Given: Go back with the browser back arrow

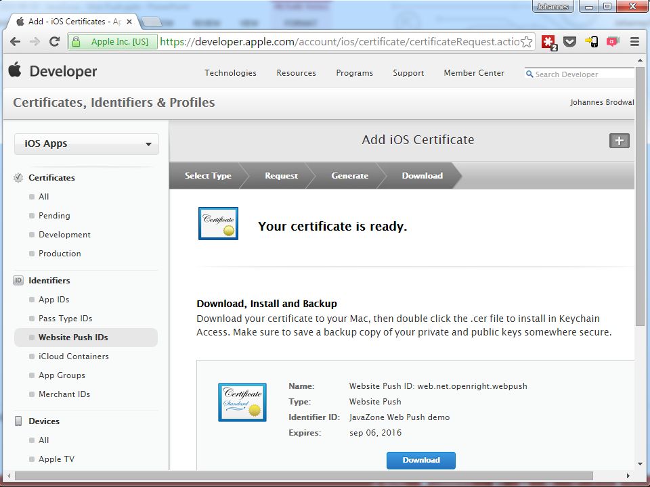Looking at the screenshot, I should coord(15,41).
